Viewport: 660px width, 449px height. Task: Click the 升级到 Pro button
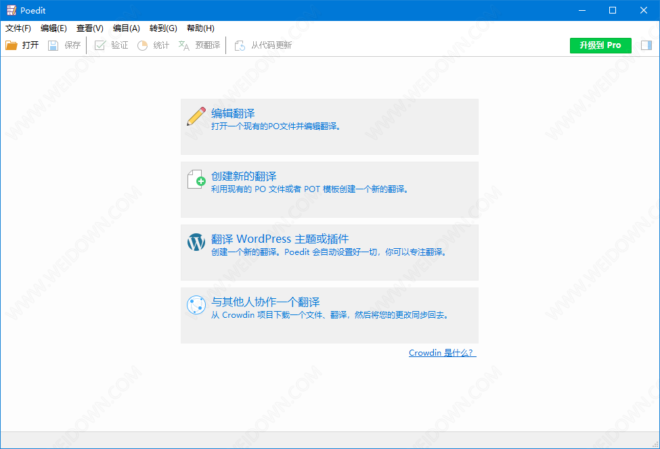(x=600, y=45)
